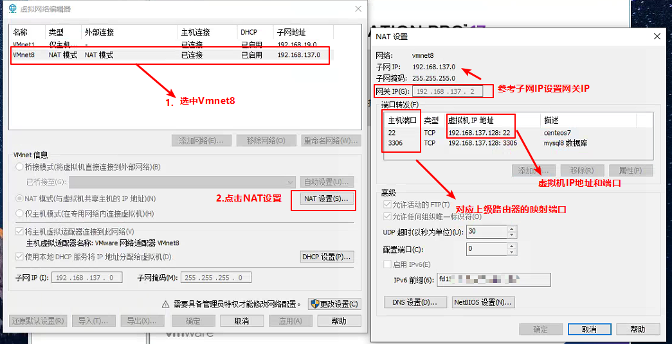Click the Virtual Network Editor globe icon

coord(13,10)
